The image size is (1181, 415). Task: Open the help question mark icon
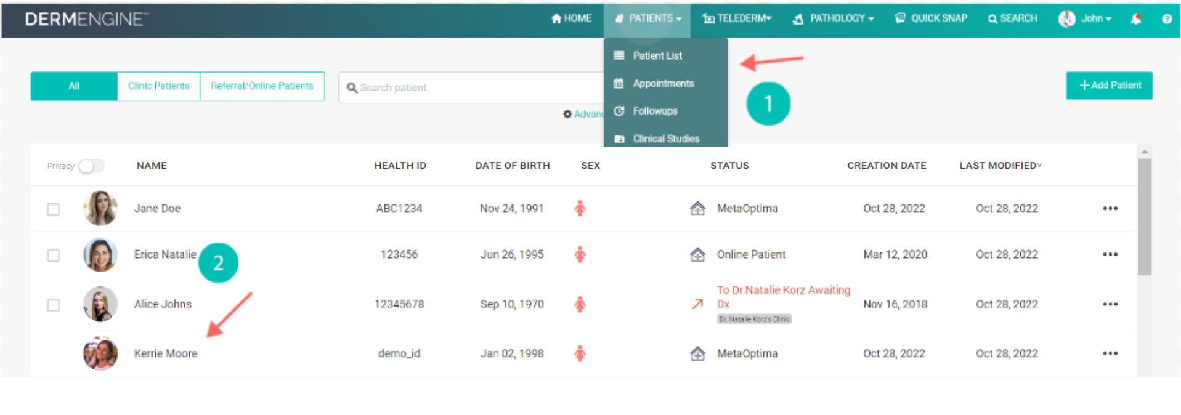pos(1166,19)
